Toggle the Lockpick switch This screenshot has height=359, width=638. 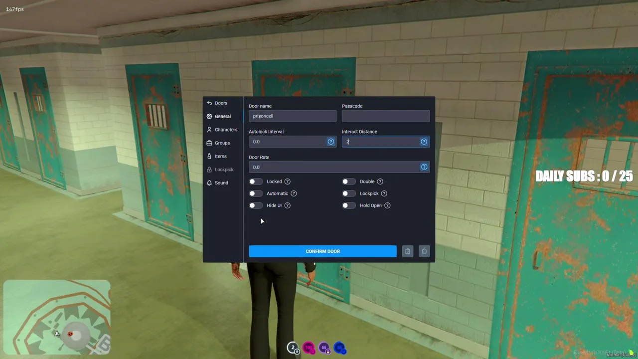(349, 193)
